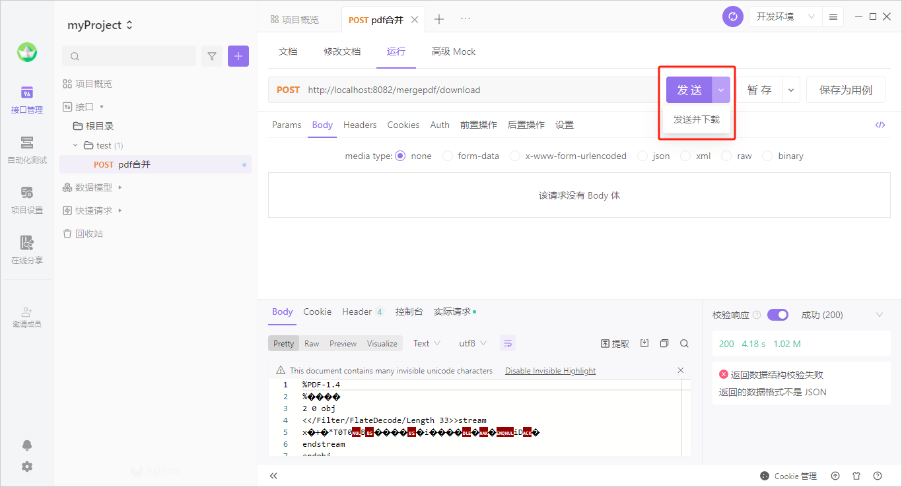This screenshot has height=487, width=902.
Task: Click the purple plus add button
Action: coord(238,56)
